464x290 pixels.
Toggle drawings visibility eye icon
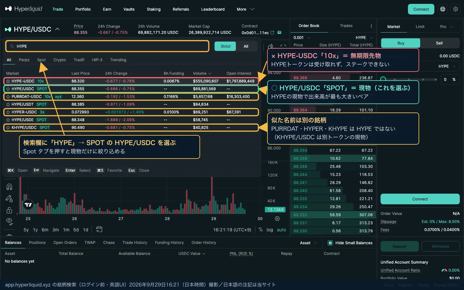(9, 221)
